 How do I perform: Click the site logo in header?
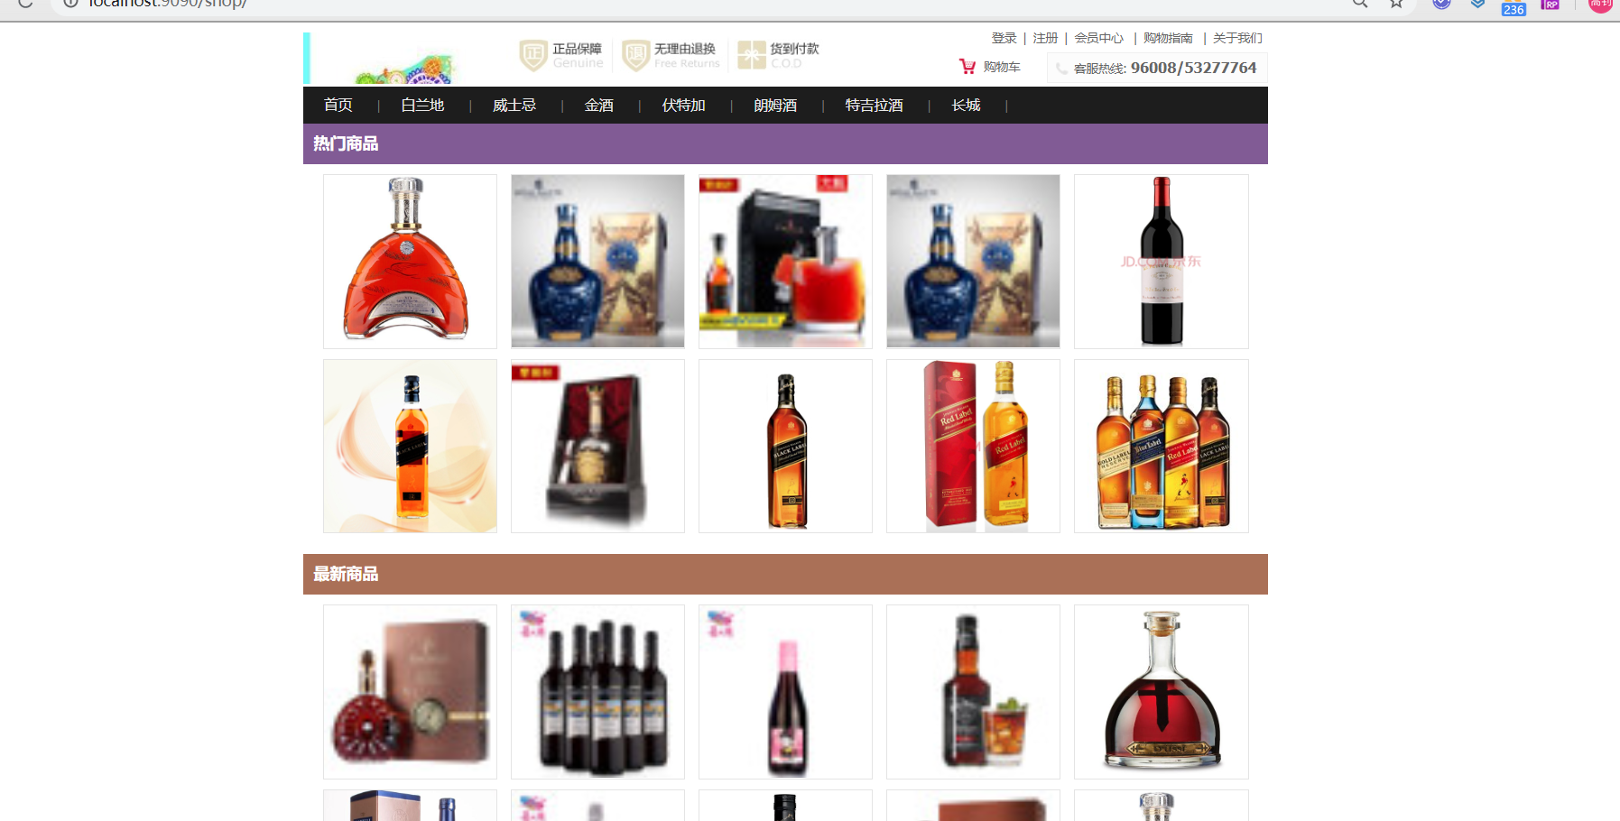tap(381, 59)
